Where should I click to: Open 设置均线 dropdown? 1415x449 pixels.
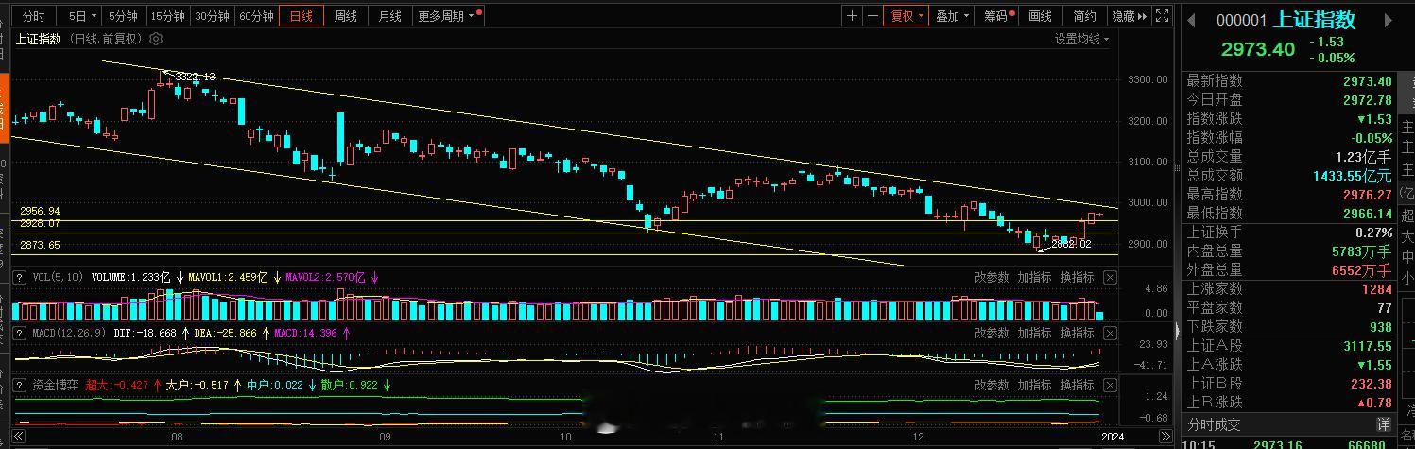(x=1082, y=39)
